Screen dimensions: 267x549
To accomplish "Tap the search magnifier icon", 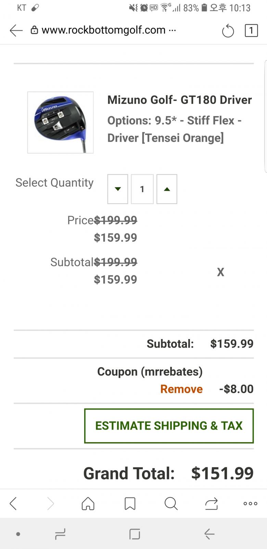I will point(171,503).
